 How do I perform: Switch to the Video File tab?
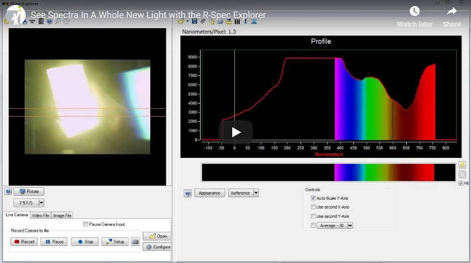(x=41, y=215)
